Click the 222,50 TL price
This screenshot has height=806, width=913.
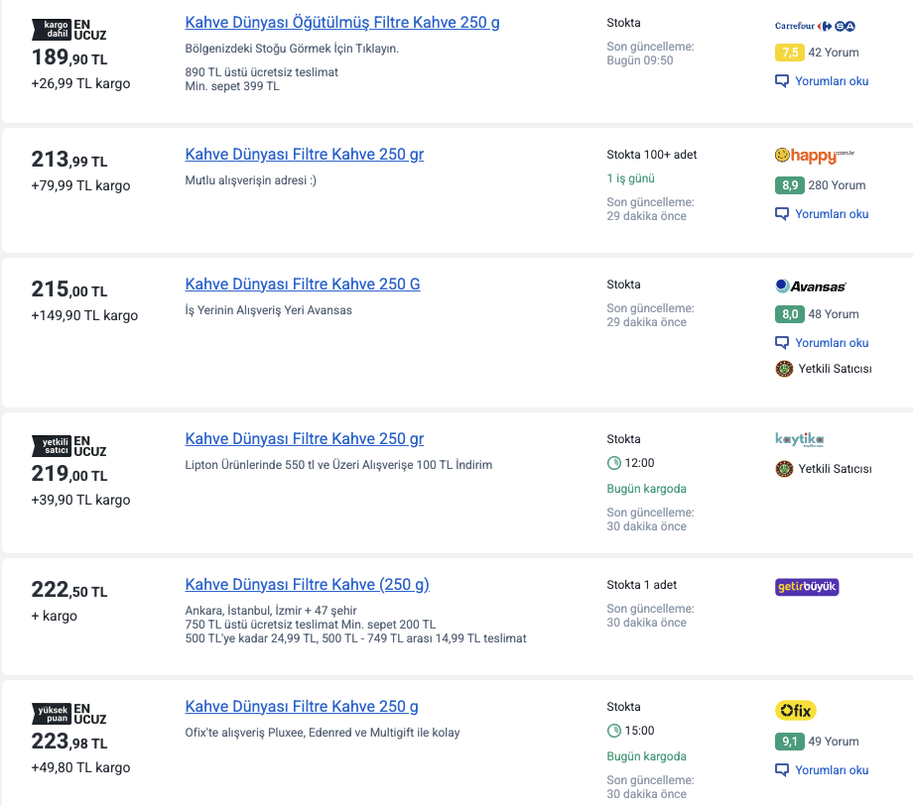click(69, 590)
